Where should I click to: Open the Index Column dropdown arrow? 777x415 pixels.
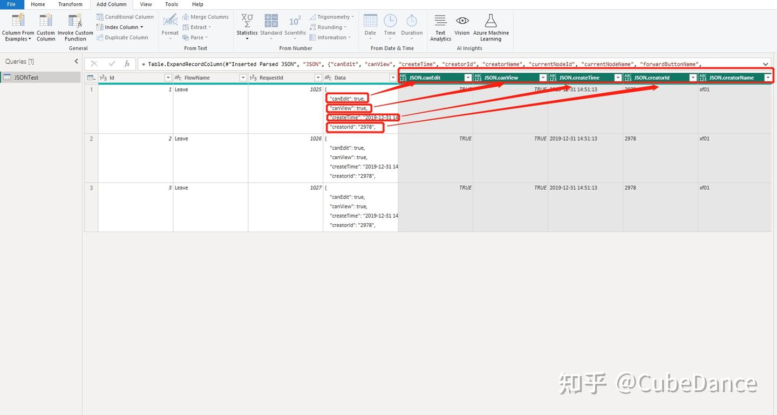[x=142, y=27]
